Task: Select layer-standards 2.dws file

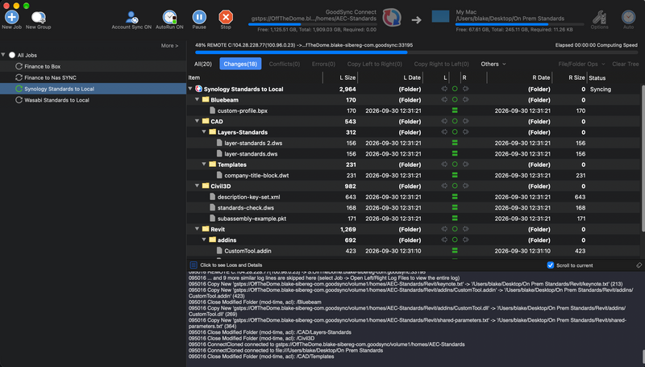Action: [x=253, y=143]
